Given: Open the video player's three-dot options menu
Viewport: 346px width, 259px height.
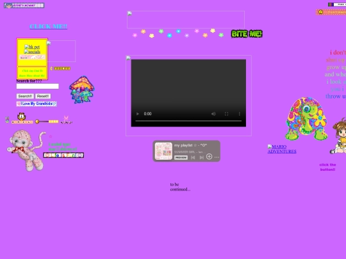Looking at the screenshot, I should [239, 114].
